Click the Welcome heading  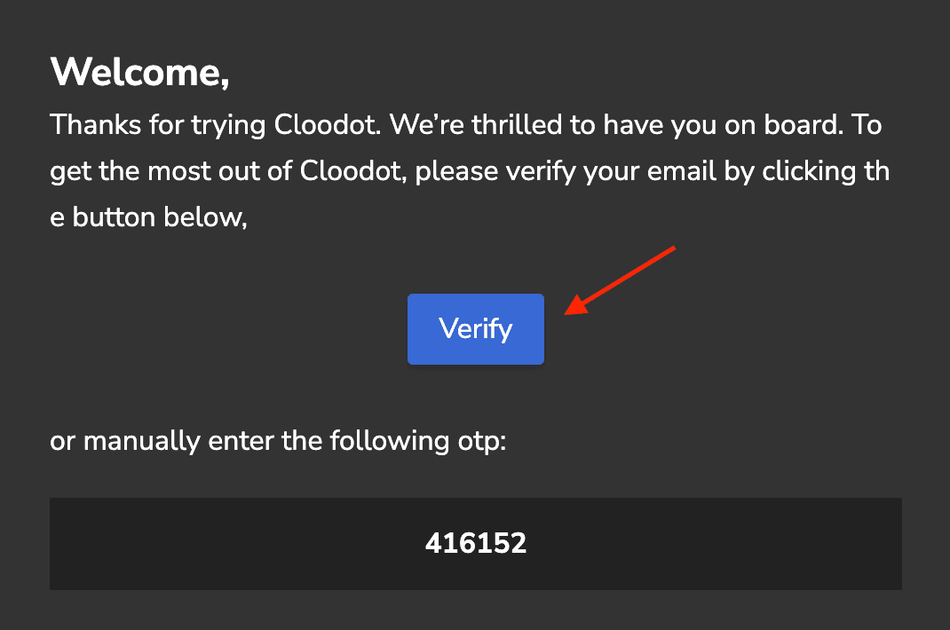click(138, 73)
